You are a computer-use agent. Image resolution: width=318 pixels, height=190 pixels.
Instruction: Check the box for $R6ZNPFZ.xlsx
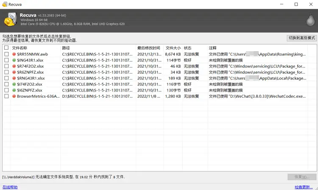coord(6,72)
